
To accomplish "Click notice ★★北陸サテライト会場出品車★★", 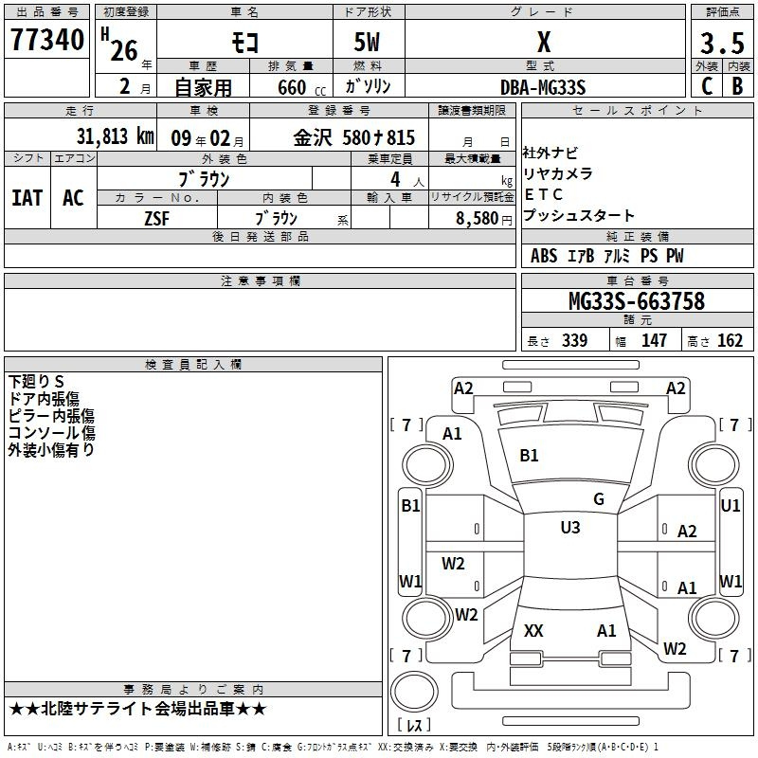I will coord(137,709).
